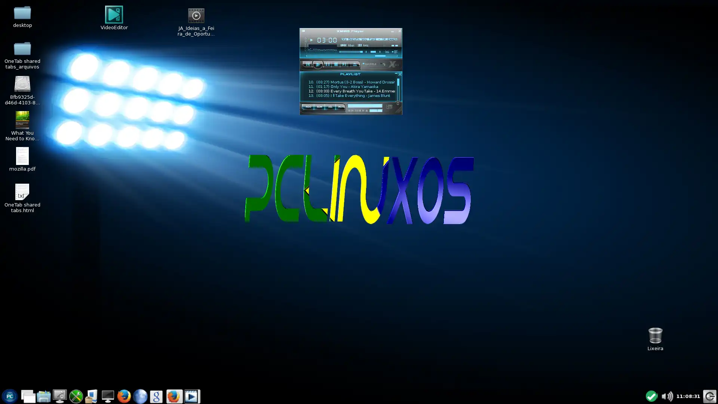Open the Google icon in the taskbar

[156, 396]
